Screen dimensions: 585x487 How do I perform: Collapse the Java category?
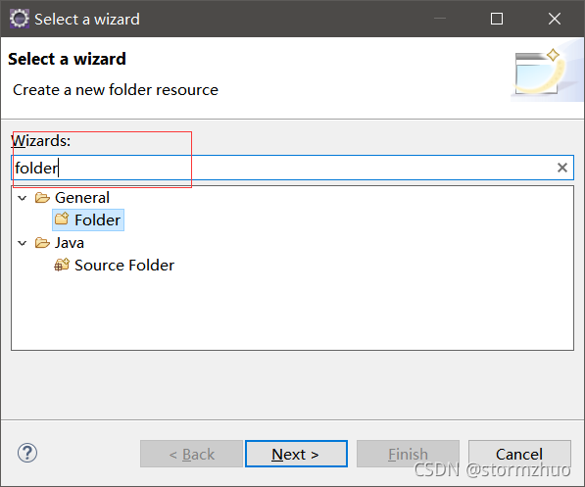[x=23, y=243]
